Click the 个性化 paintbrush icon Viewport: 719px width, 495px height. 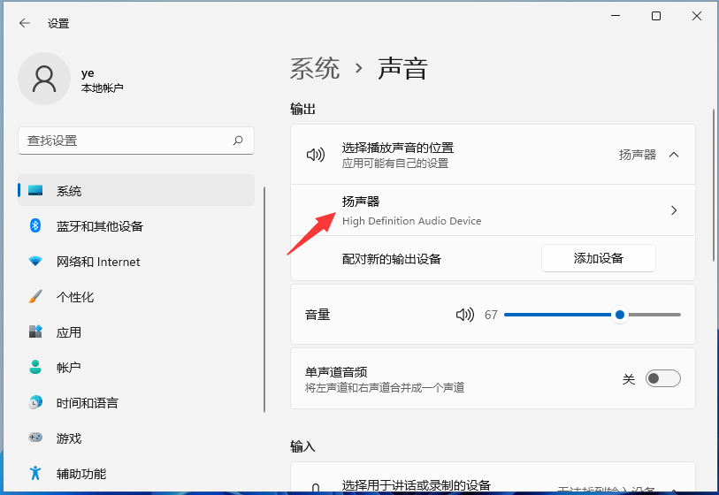click(35, 297)
